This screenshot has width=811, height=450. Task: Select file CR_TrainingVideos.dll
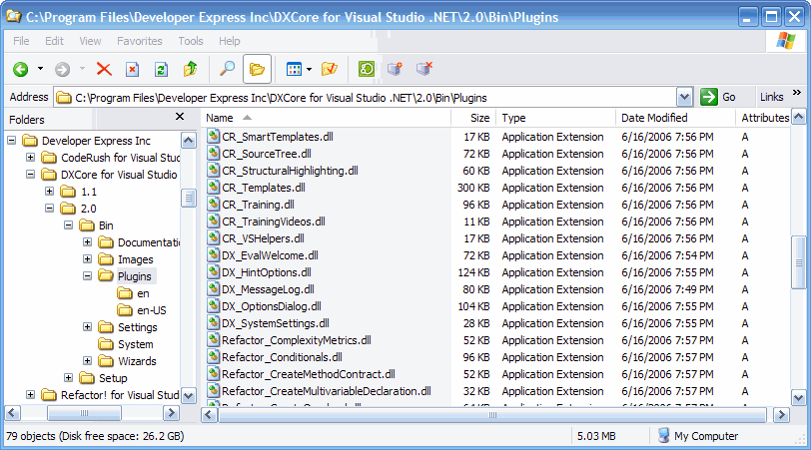273,222
